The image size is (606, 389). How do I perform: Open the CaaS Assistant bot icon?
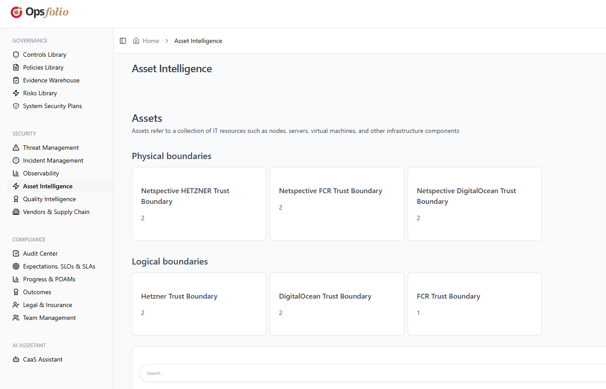pos(16,359)
